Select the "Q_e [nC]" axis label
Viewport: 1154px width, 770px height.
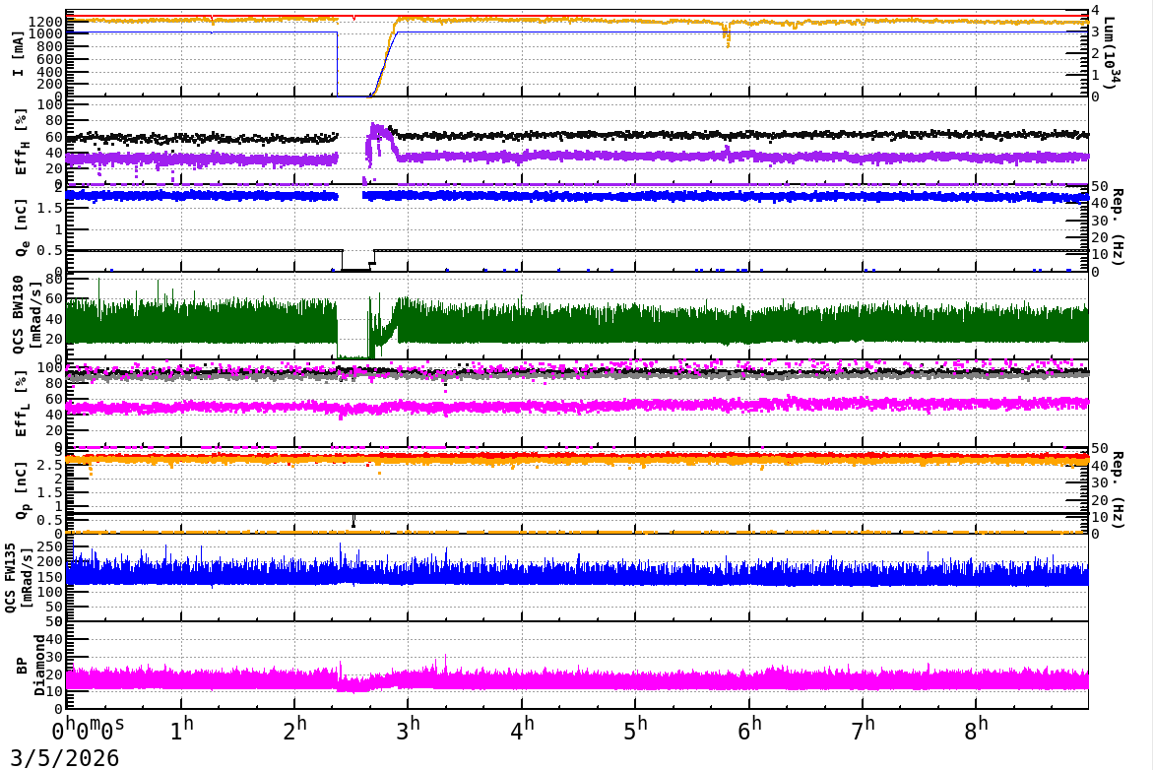[x=20, y=227]
